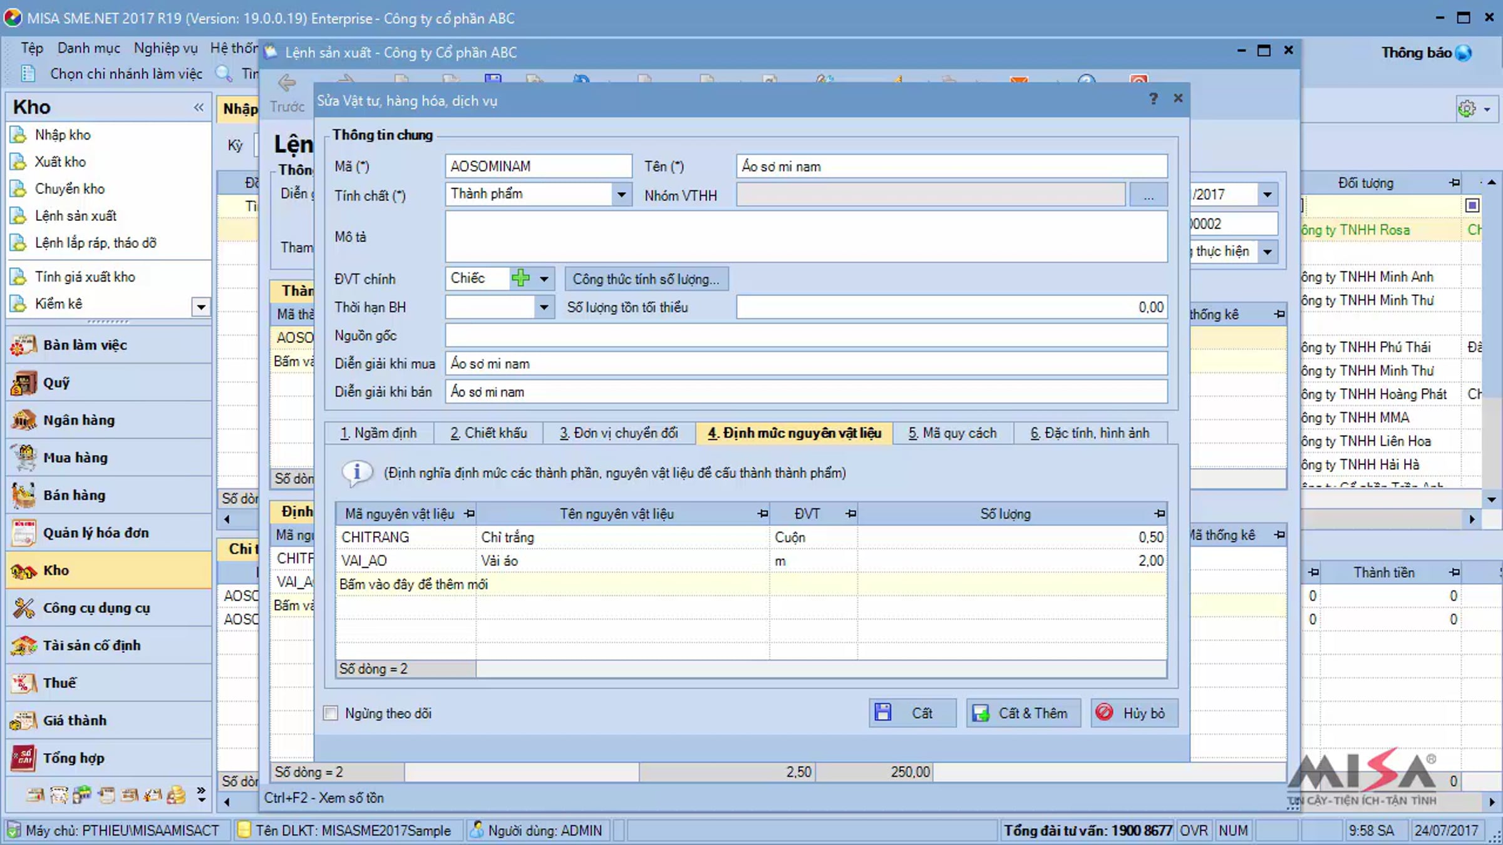This screenshot has height=845, width=1503.
Task: Click the settings gear icon at top right
Action: (x=1467, y=109)
